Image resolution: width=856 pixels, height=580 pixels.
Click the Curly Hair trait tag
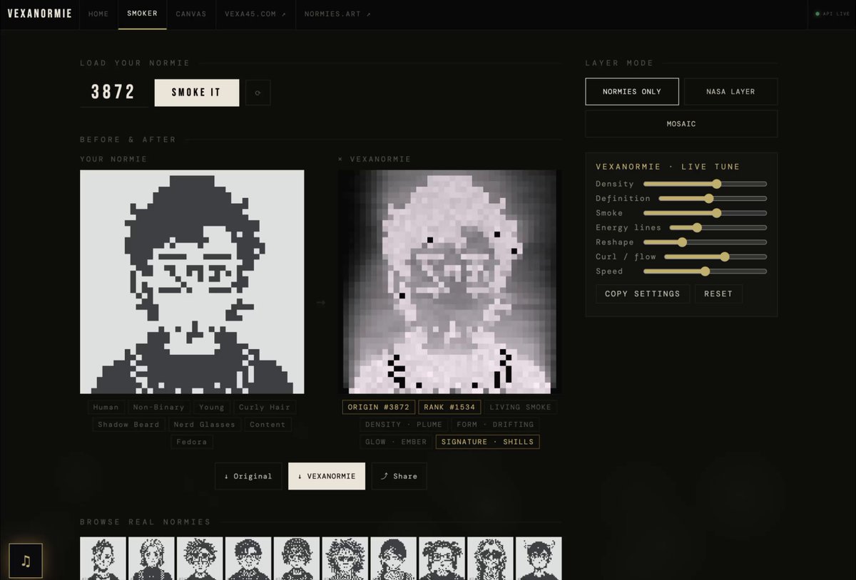point(265,407)
